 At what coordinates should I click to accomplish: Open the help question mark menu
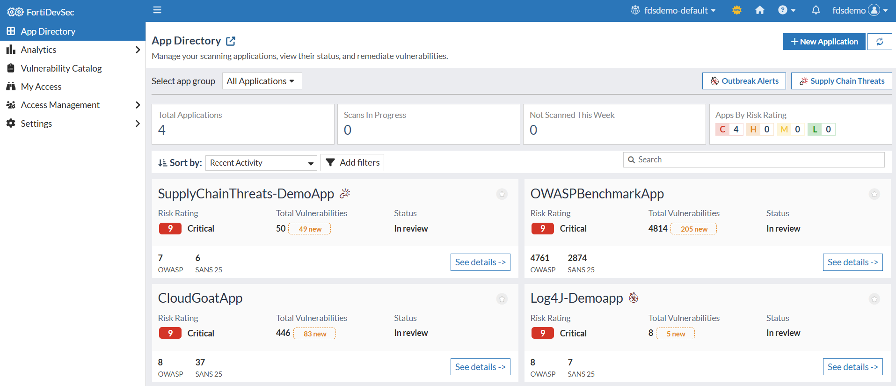click(787, 10)
